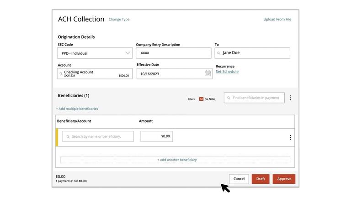Viewport: 351px width, 197px height.
Task: Click Add multiple beneficiaries
Action: 77,109
